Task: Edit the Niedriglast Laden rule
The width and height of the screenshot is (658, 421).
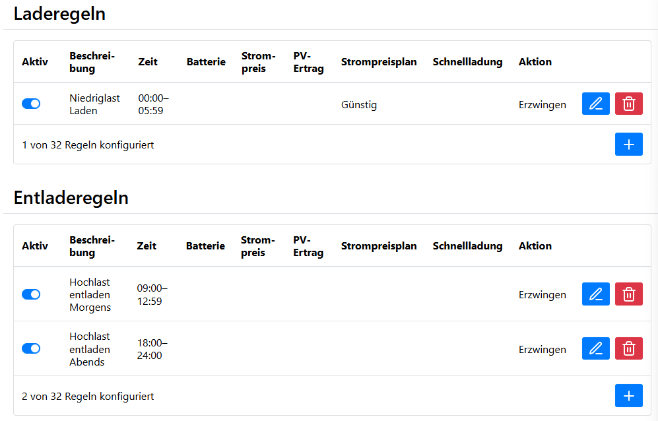Action: [595, 104]
